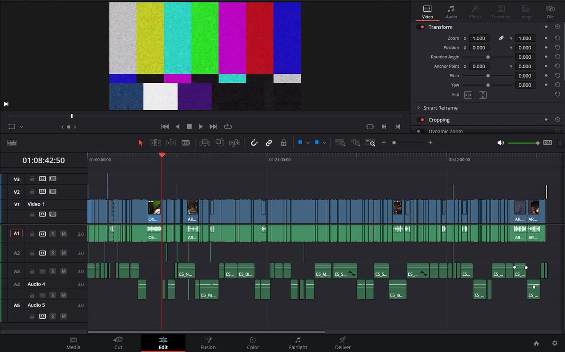Switch to the Media page
This screenshot has width=565, height=352.
(x=73, y=343)
